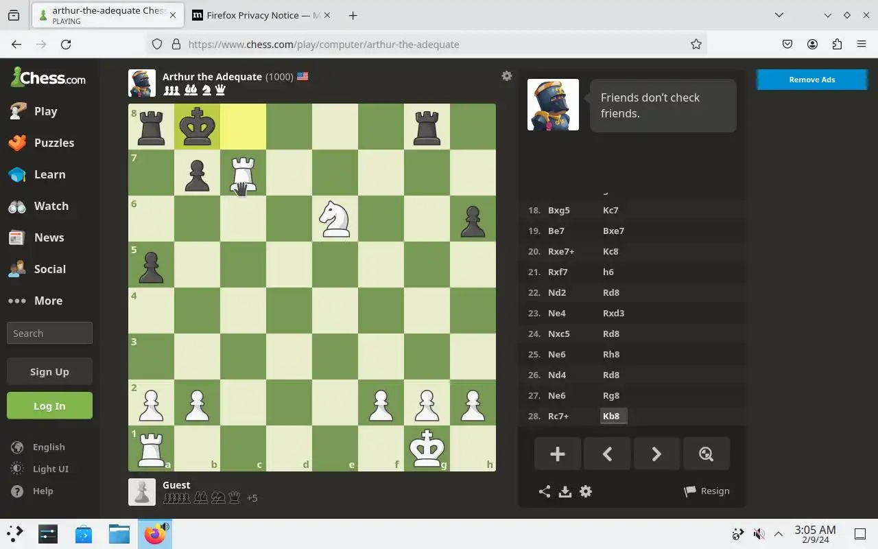Click the Guest player avatar

coord(142,492)
